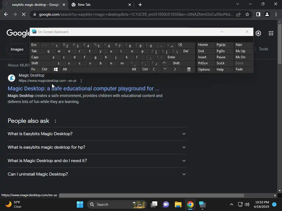Click the Windows logo key on the On-Screen Keyboard
Screen dimensions: 282x211
(x=56, y=70)
